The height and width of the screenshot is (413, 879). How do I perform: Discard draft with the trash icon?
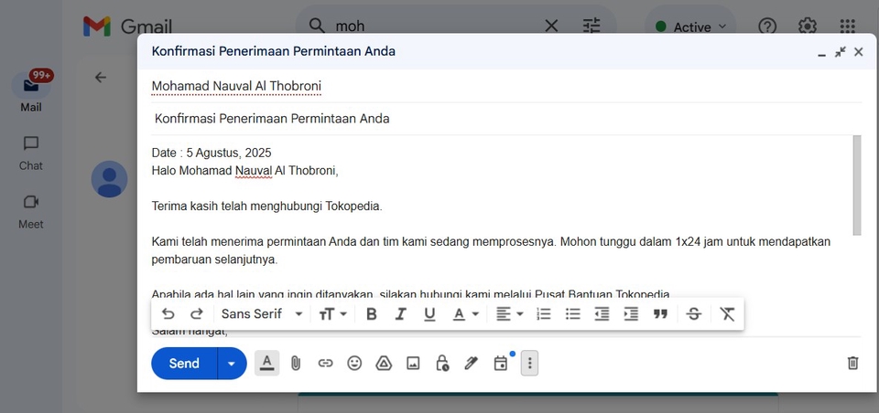[x=852, y=364]
